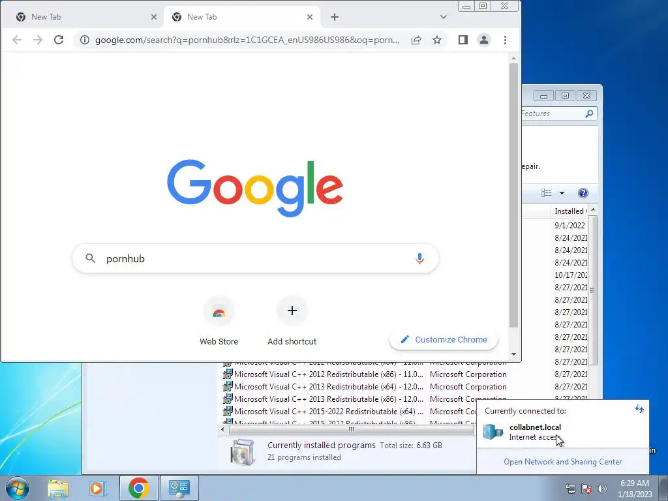Focus the Chrome address bar URL

(247, 40)
